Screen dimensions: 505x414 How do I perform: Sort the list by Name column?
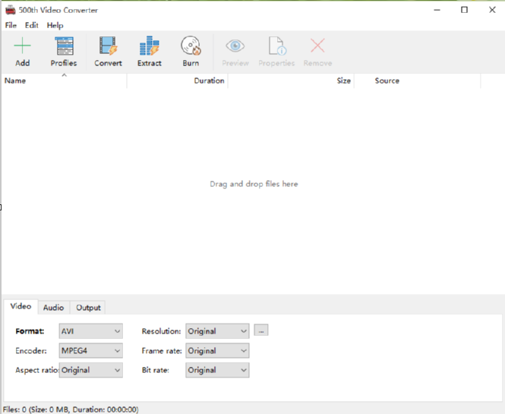click(x=64, y=81)
